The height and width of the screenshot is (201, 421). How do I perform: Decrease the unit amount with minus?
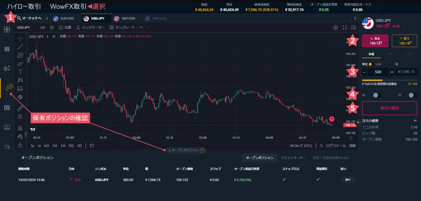(x=364, y=72)
